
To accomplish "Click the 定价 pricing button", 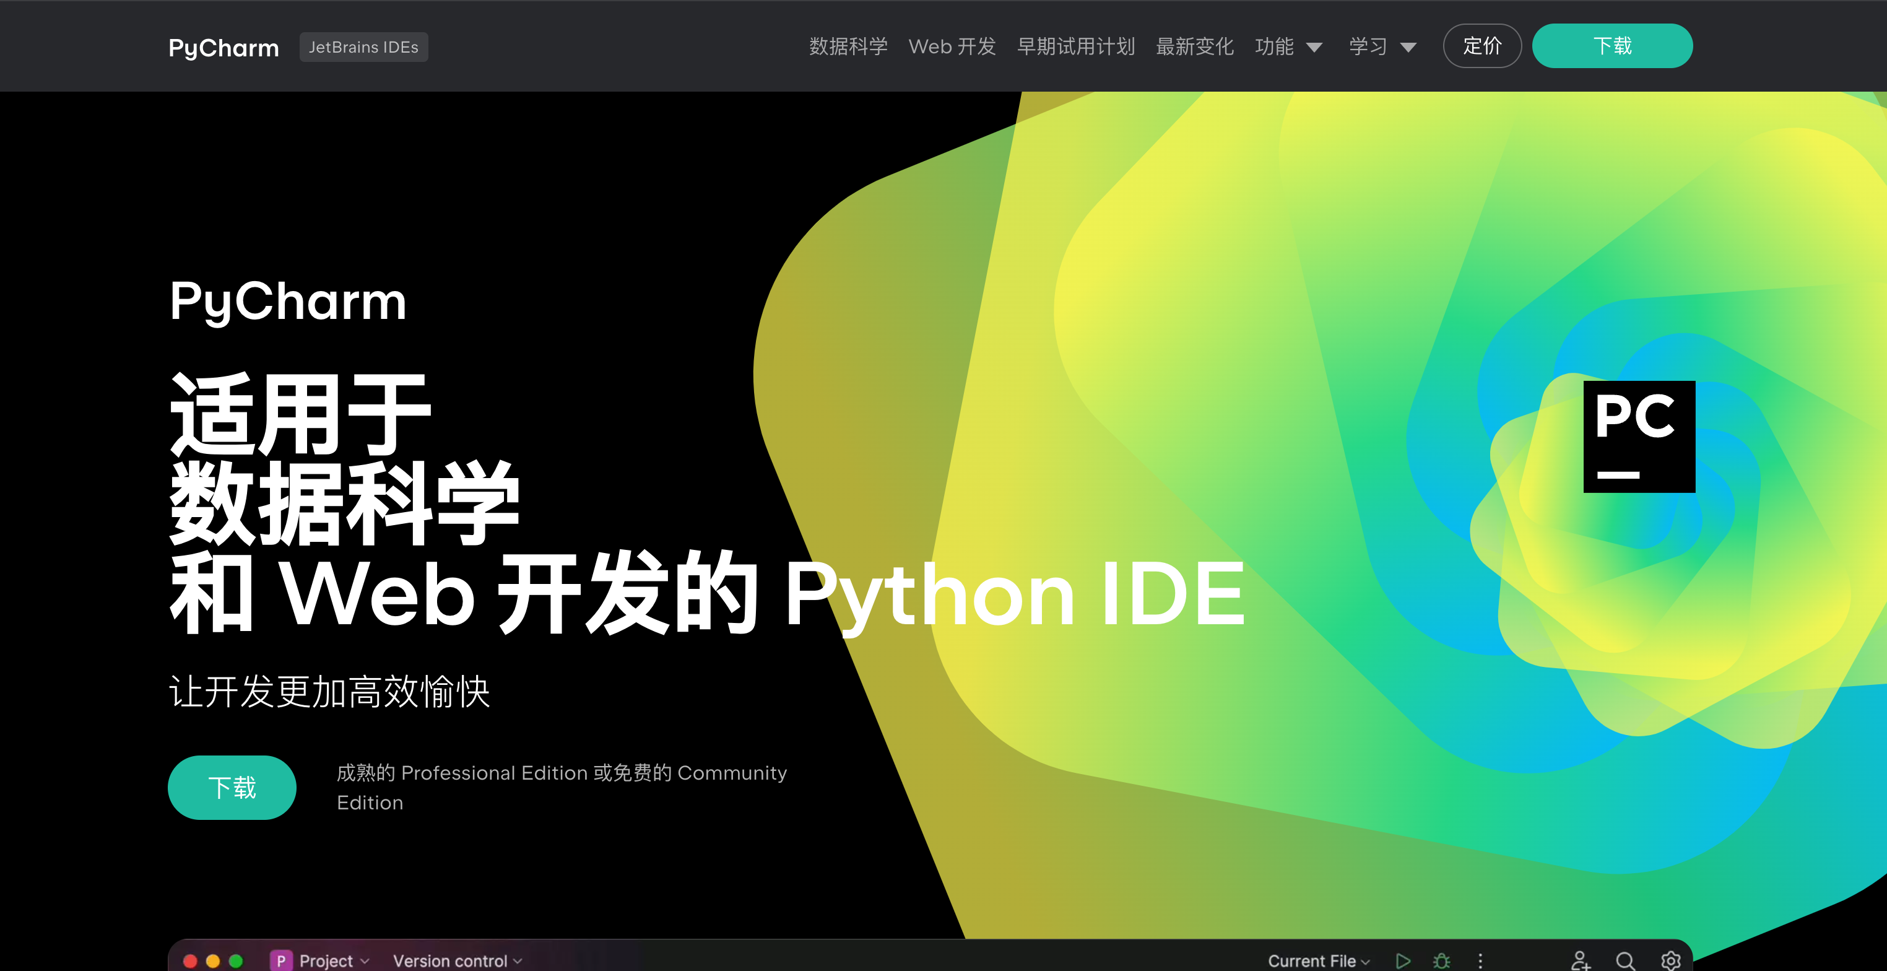I will click(1482, 46).
